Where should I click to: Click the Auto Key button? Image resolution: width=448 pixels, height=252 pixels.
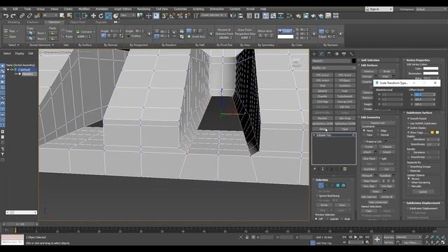tap(388, 237)
